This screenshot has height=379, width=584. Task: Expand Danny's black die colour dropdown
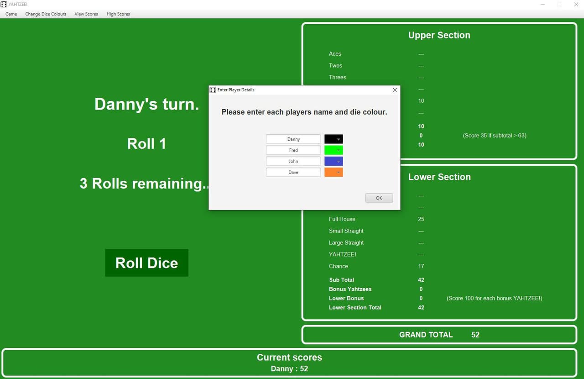334,139
